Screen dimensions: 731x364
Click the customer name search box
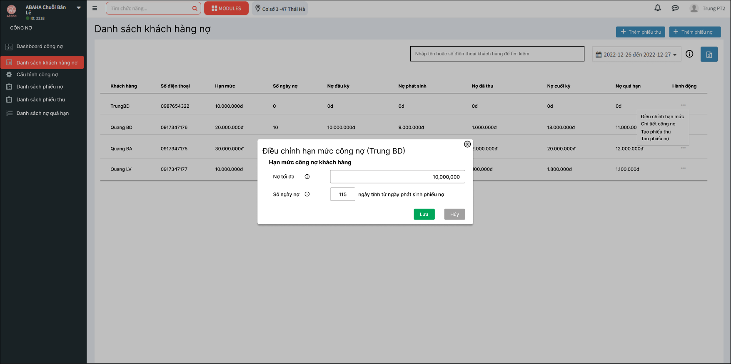point(497,54)
